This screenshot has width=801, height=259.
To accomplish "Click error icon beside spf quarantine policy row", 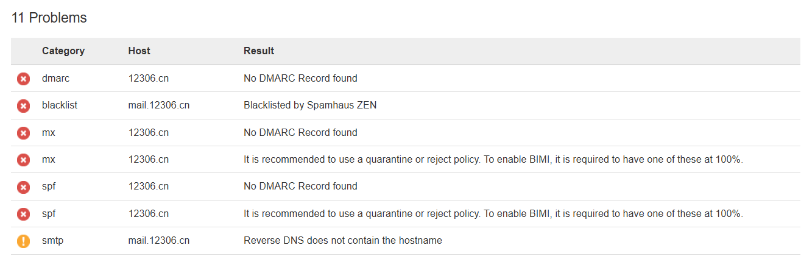I will pos(23,214).
